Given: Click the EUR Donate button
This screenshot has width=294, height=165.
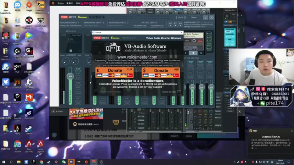Looking at the screenshot, I should pyautogui.click(x=115, y=73).
